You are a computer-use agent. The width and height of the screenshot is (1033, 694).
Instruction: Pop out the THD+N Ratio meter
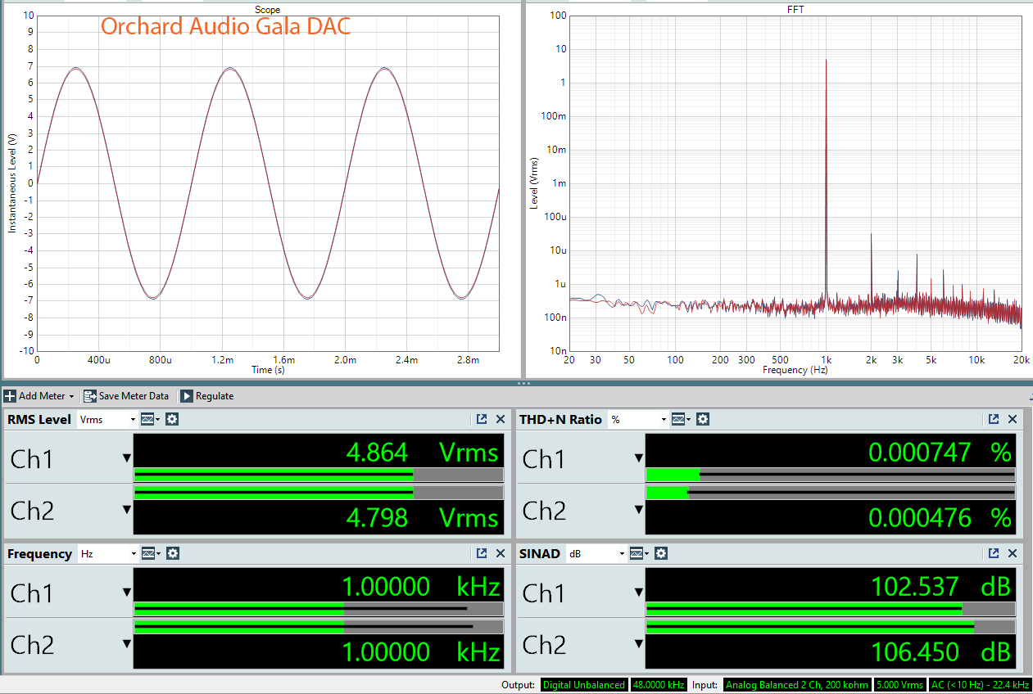(x=994, y=419)
